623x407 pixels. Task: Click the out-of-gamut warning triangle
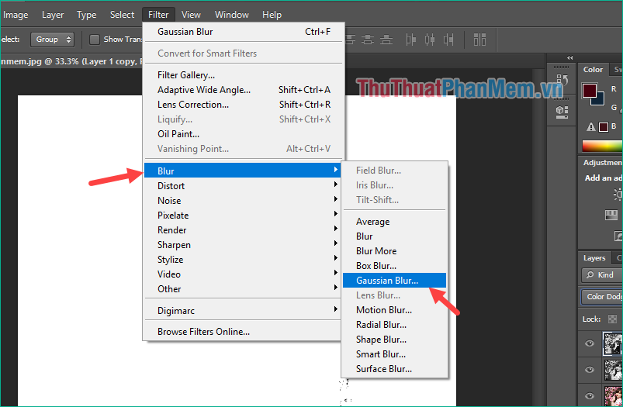tap(591, 127)
